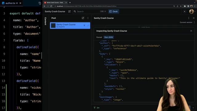Click the "reference" type value
The image size is (197, 111).
click(x=120, y=49)
